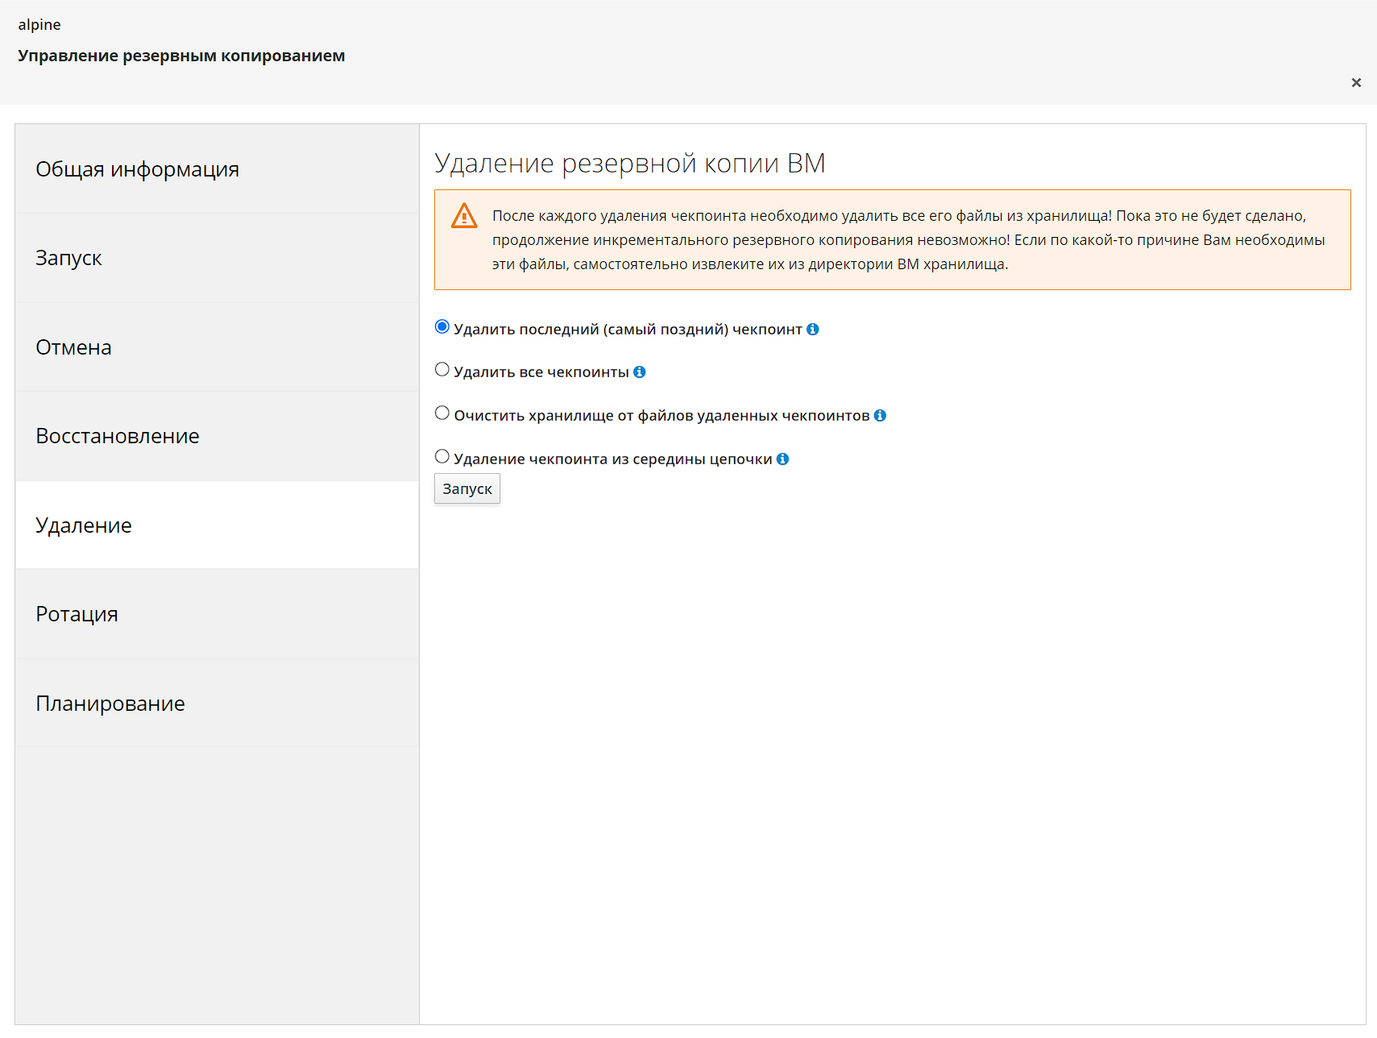Click info icon beside 'Удалить последний чекпоинт'
The height and width of the screenshot is (1038, 1377).
coord(812,329)
